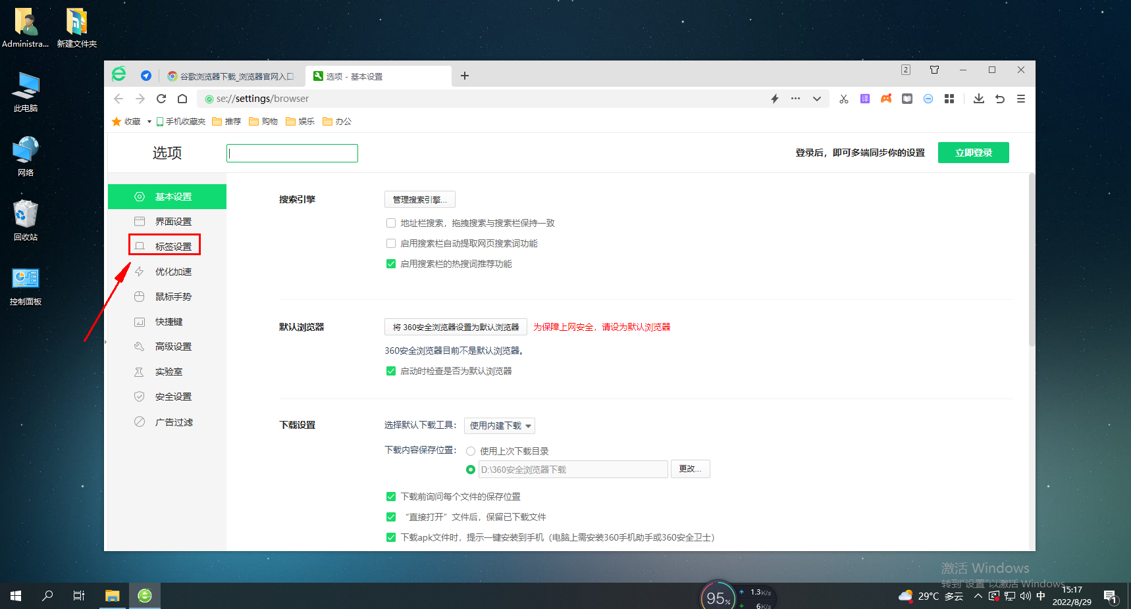Open 广告过滤 in sidebar
This screenshot has width=1131, height=609.
click(x=167, y=422)
